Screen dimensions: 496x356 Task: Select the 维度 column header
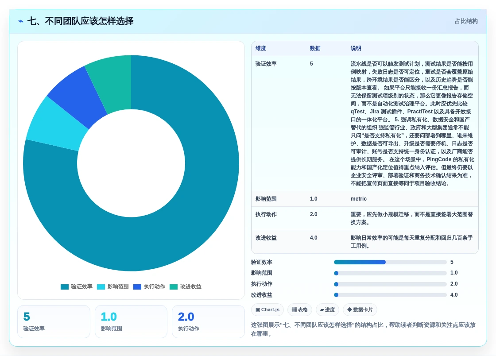(x=261, y=48)
